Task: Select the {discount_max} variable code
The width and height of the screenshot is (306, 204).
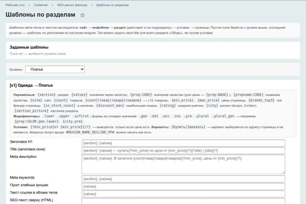Action: pos(110,106)
